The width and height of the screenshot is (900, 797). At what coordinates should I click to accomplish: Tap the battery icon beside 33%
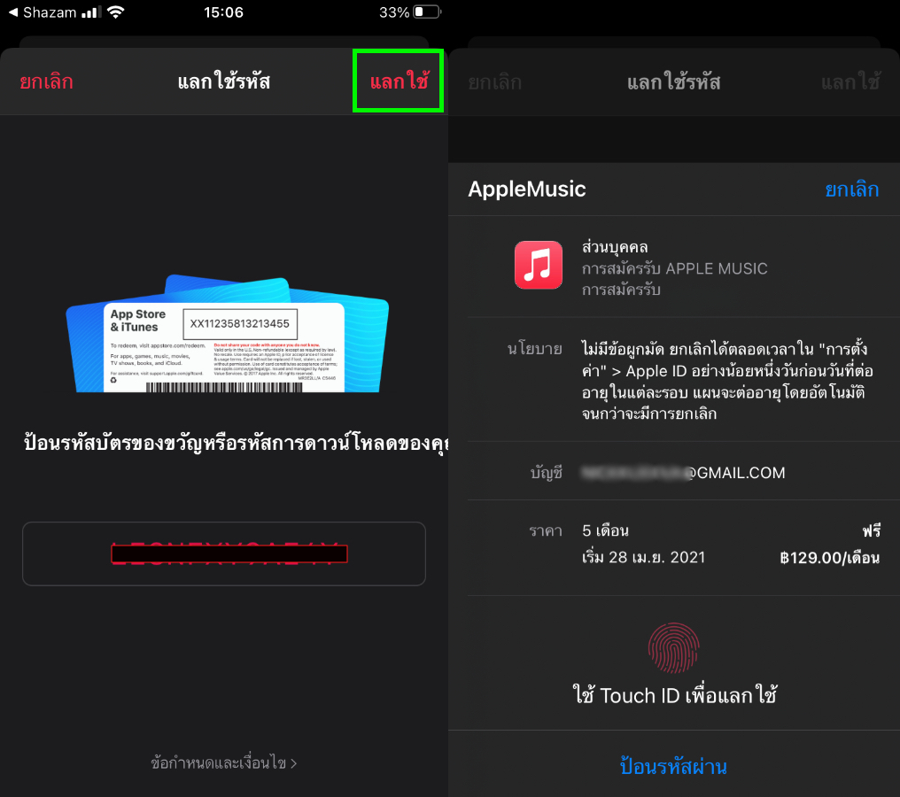coord(426,13)
